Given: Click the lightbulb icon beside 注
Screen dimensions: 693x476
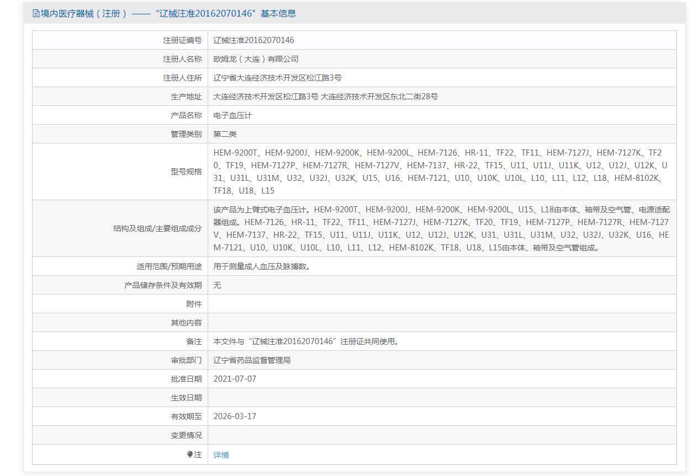Looking at the screenshot, I should pyautogui.click(x=190, y=454).
